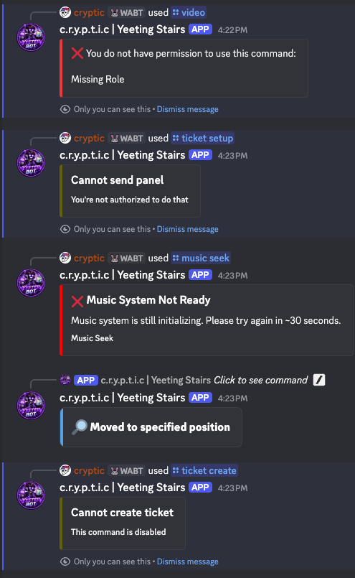Image resolution: width=355 pixels, height=578 pixels.
Task: Dismiss the Cannot send panel message
Action: tap(187, 229)
